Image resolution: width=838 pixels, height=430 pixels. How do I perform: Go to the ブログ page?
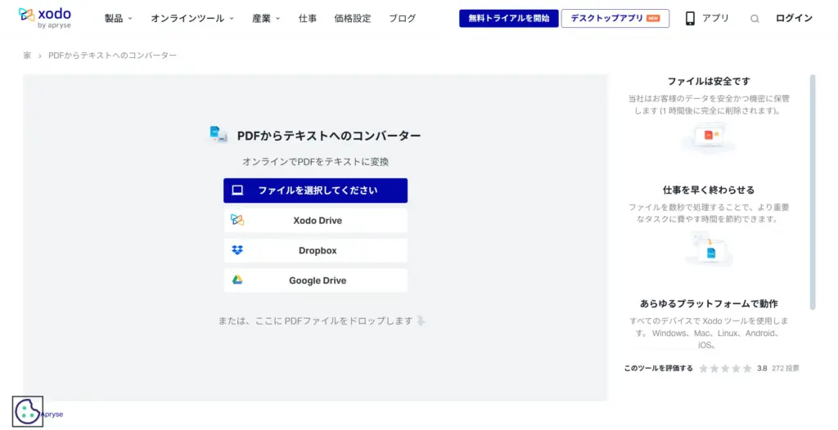(x=402, y=19)
